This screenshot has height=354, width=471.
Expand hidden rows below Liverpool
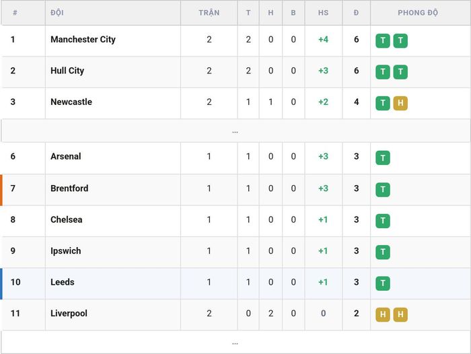point(235,343)
